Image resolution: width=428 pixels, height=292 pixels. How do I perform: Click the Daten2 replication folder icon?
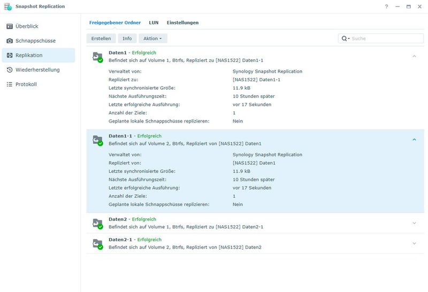point(98,224)
